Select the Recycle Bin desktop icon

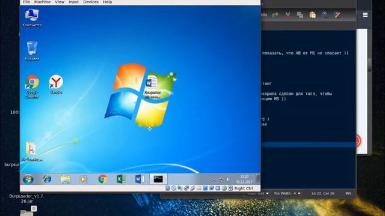(32, 50)
